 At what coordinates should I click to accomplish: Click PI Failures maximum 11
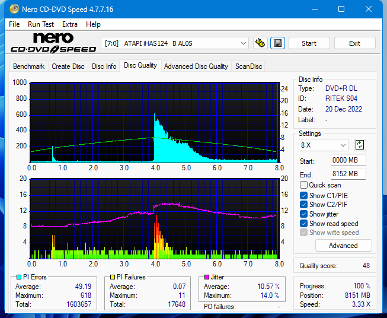[x=182, y=295]
